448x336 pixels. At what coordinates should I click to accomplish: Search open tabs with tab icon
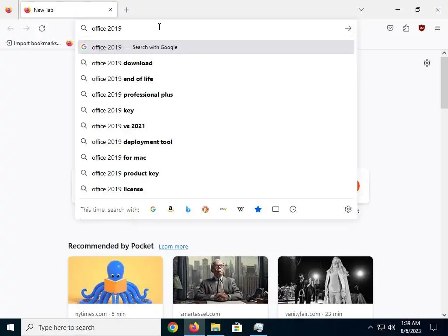click(276, 209)
